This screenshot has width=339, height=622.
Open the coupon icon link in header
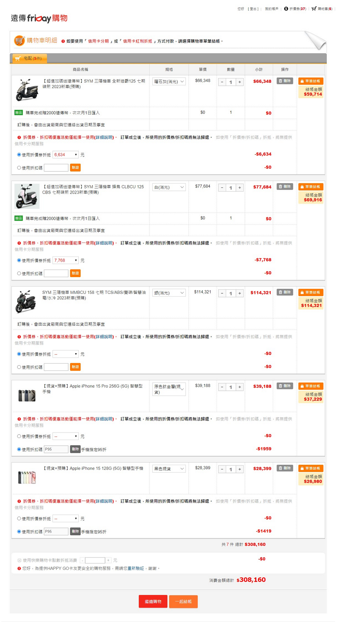point(286,8)
